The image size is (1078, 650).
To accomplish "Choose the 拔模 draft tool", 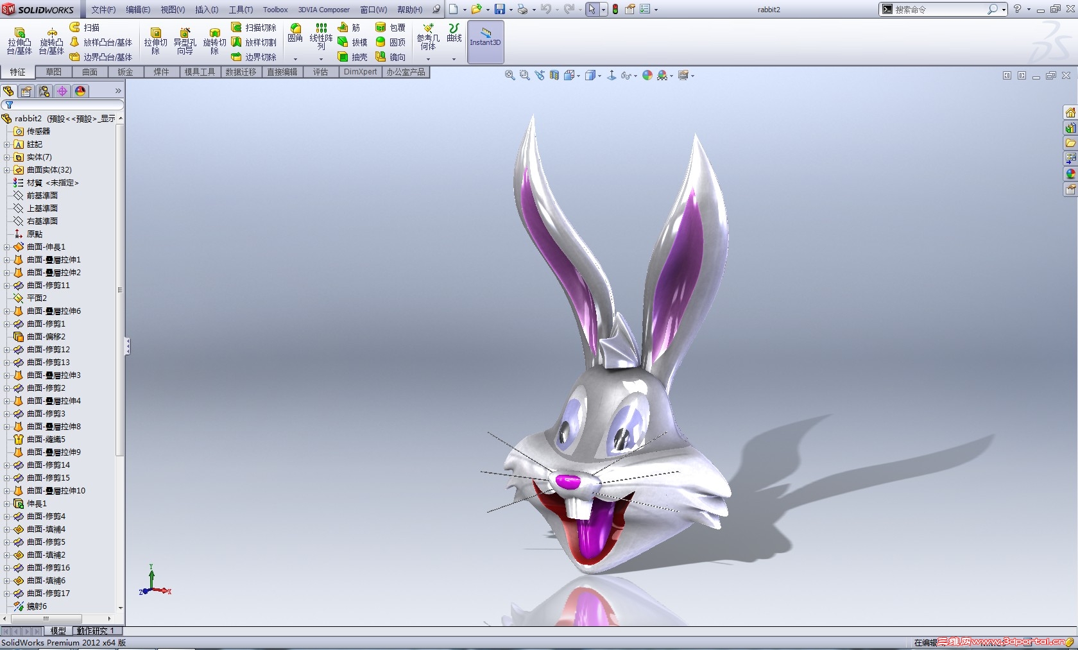I will click(x=353, y=42).
